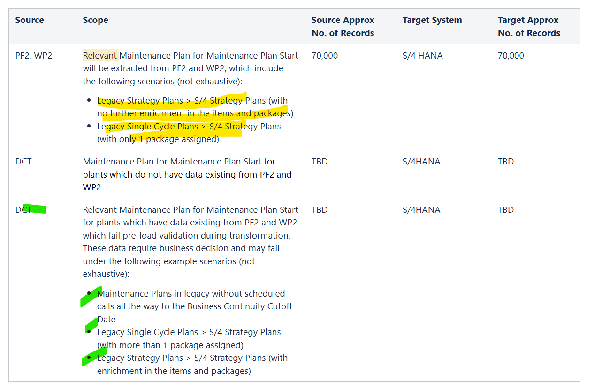
Task: Click text about plants which do not have data
Action: pyautogui.click(x=187, y=174)
